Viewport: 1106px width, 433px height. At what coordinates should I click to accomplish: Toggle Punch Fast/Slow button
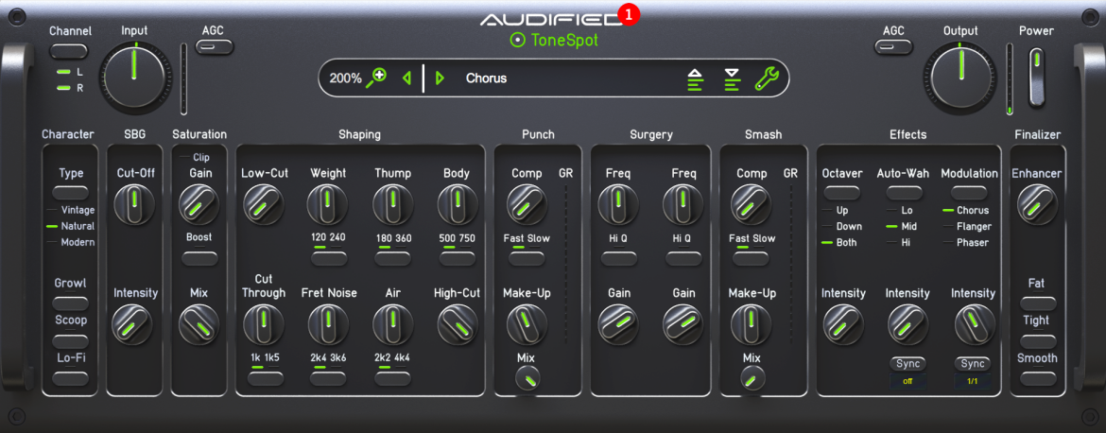tap(527, 258)
